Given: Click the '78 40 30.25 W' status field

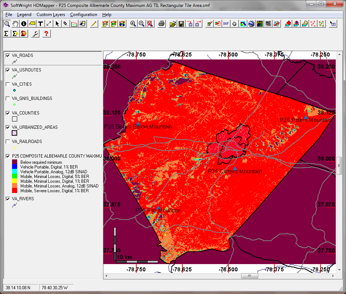Looking at the screenshot, I should click(56, 287).
